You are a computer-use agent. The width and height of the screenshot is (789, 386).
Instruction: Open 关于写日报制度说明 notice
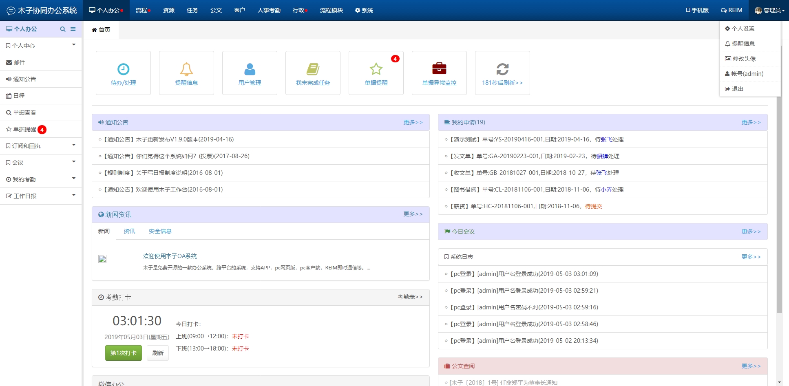click(x=261, y=173)
